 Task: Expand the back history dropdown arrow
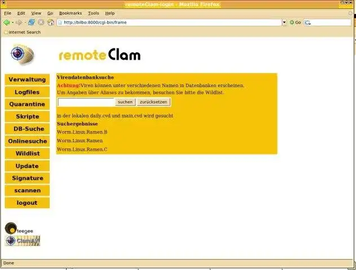pos(13,22)
